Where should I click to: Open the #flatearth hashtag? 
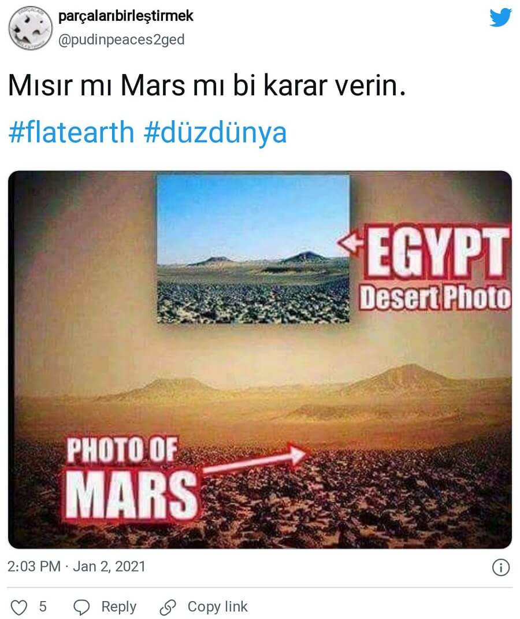72,132
